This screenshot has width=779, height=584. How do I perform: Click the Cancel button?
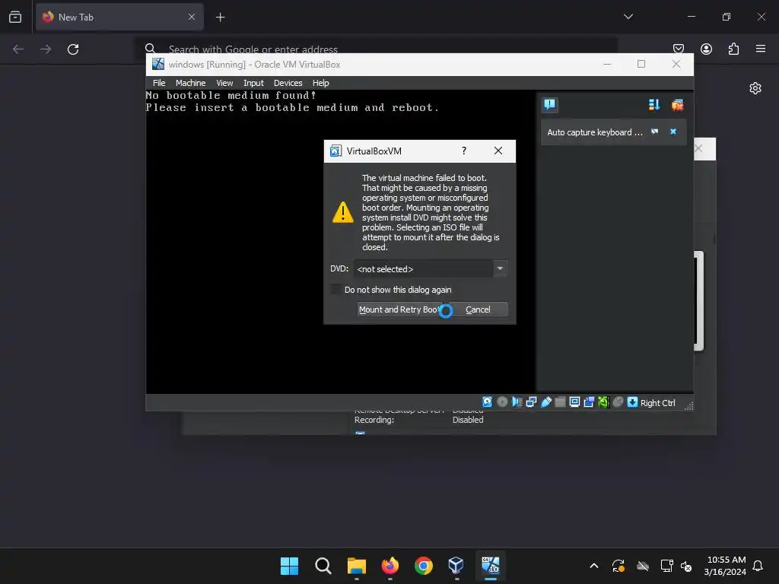tap(478, 309)
